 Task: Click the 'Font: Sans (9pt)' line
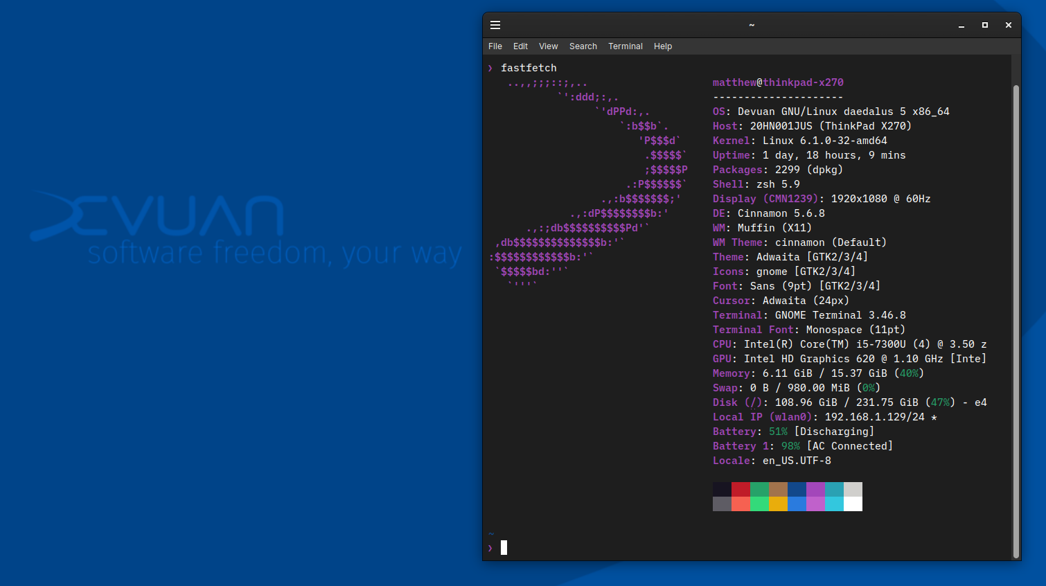(797, 286)
